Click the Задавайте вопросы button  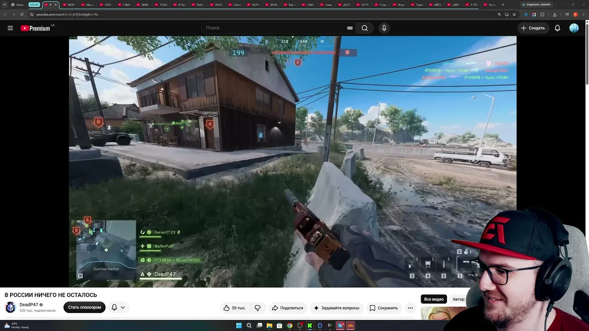[x=336, y=308]
